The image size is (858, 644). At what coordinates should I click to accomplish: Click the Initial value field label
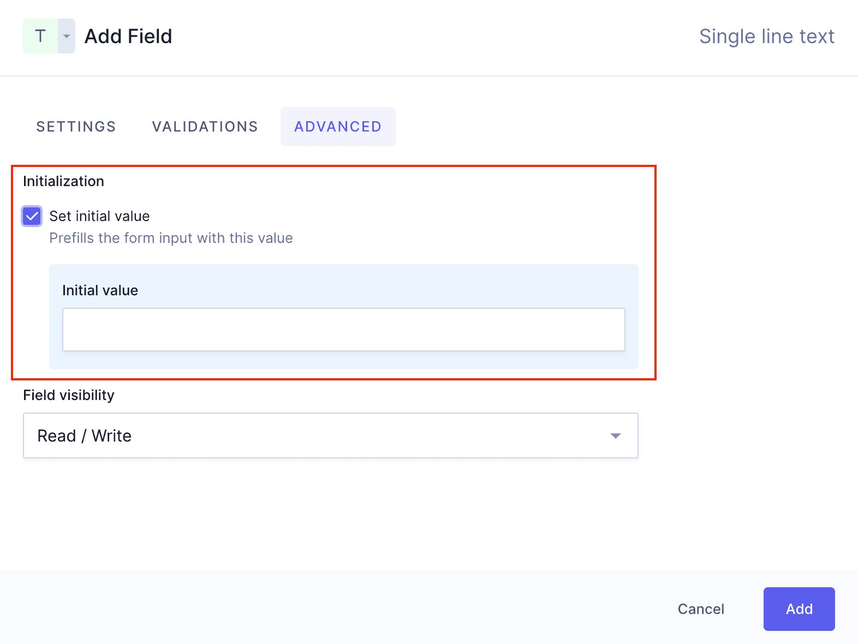100,290
